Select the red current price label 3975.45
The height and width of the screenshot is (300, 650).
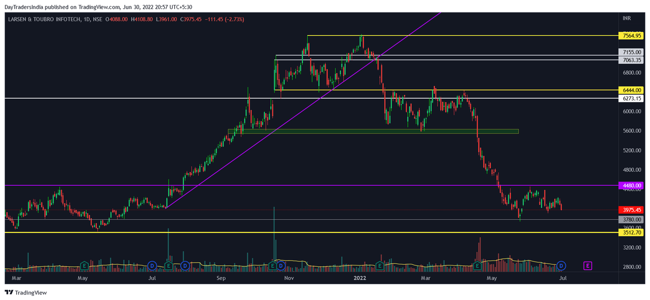coord(631,210)
